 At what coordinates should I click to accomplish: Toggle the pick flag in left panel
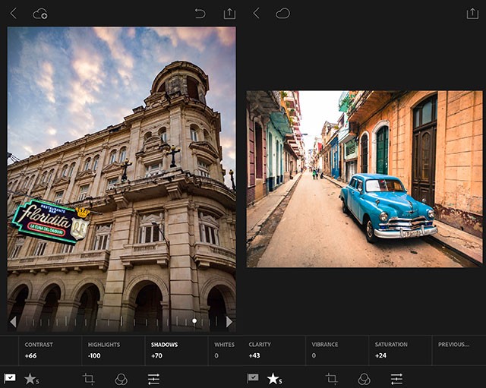[x=10, y=378]
